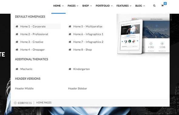Viewport: 179px width, 115px height.
Task: Click the Corpress logo icon in footer
Action: coord(15,103)
